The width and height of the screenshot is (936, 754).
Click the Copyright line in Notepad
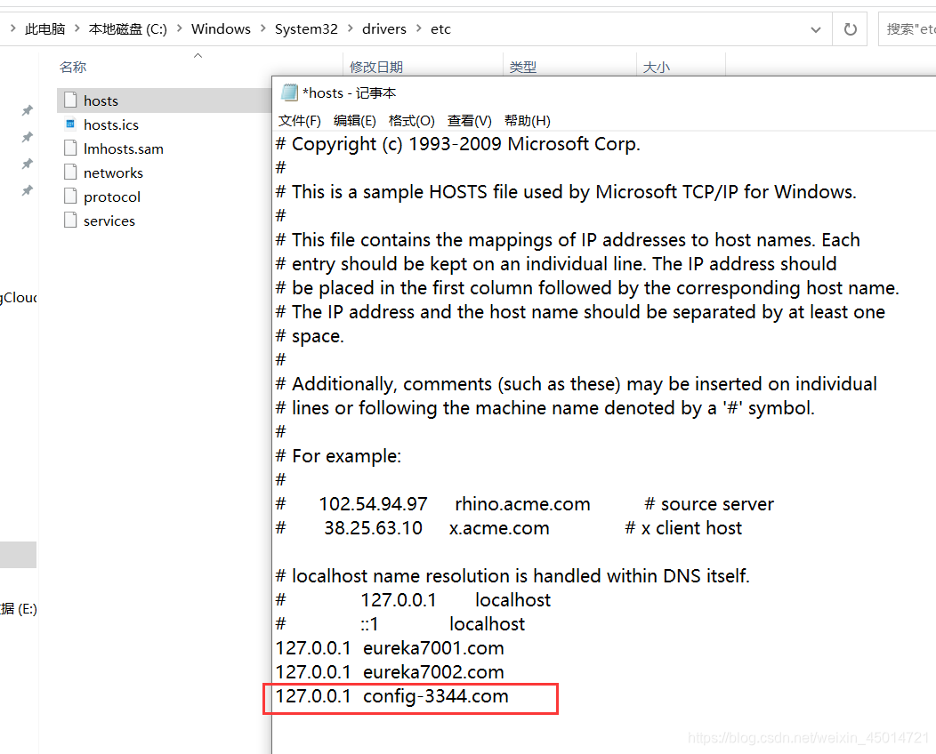coord(458,144)
